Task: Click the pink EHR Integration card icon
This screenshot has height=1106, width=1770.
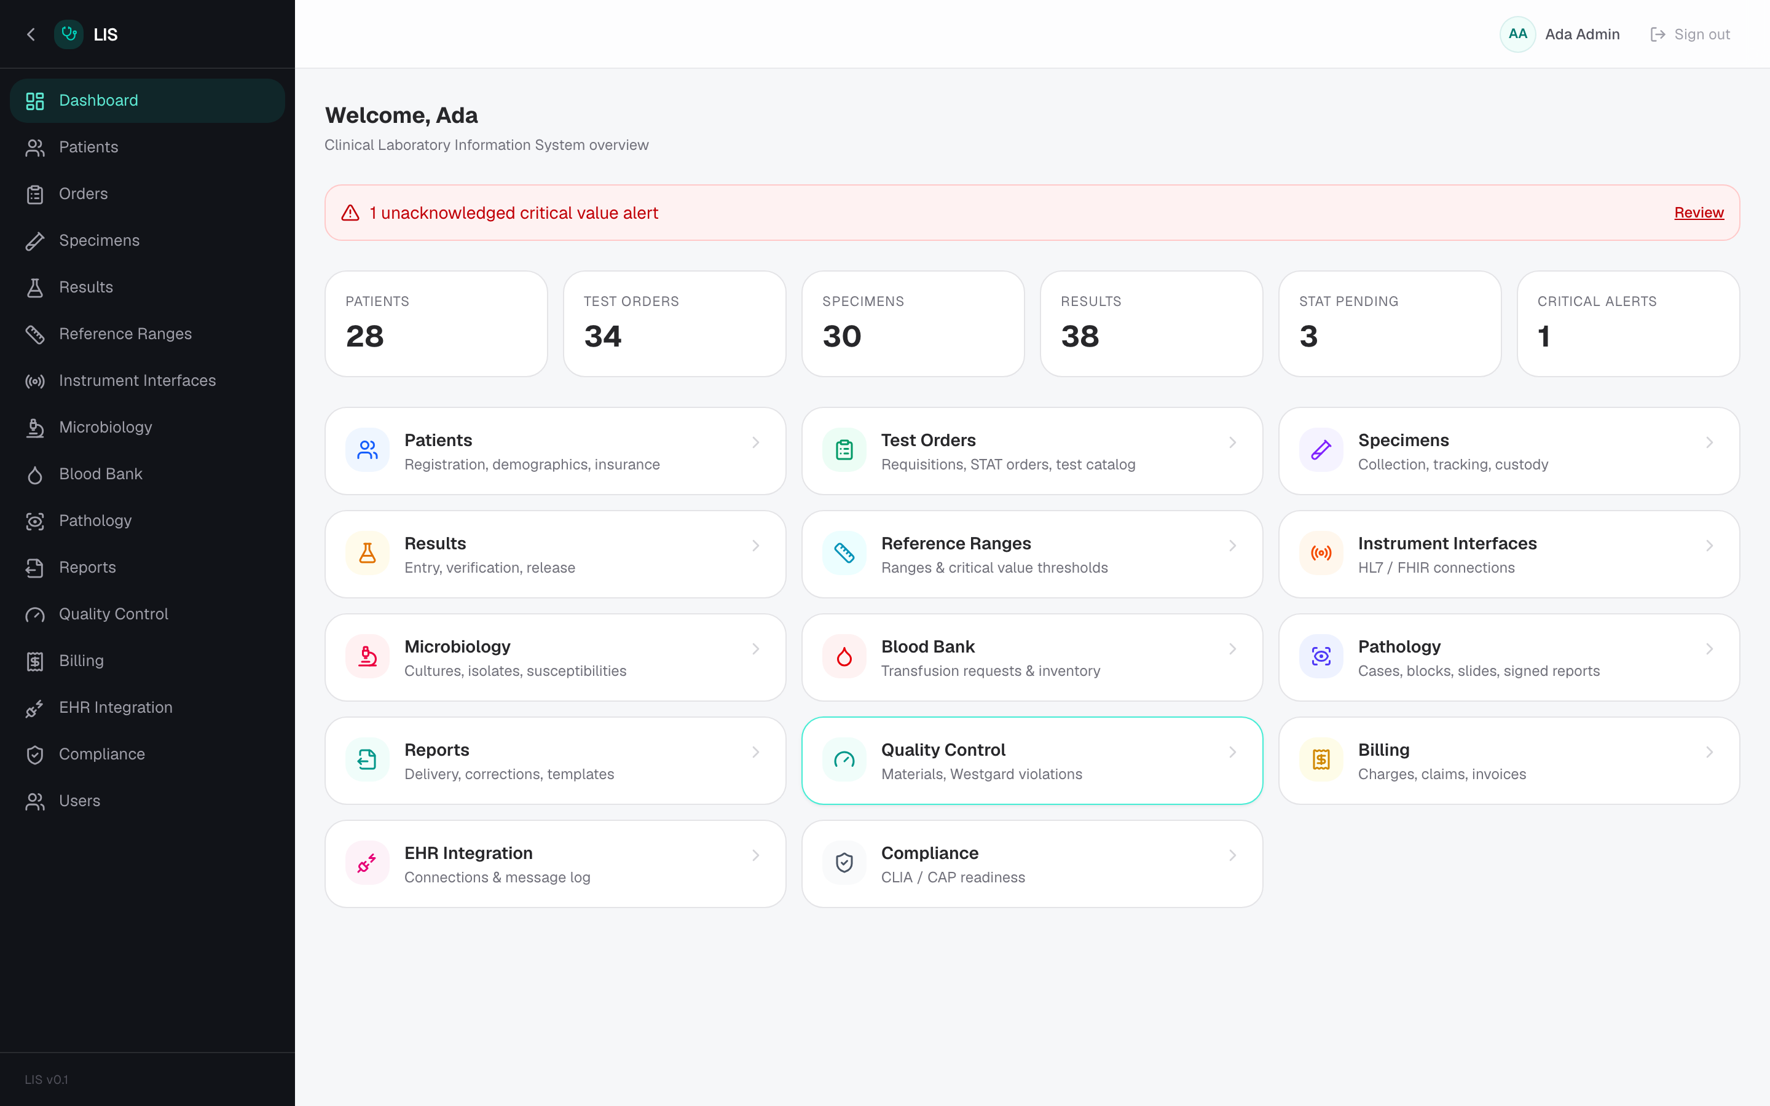Action: (367, 863)
